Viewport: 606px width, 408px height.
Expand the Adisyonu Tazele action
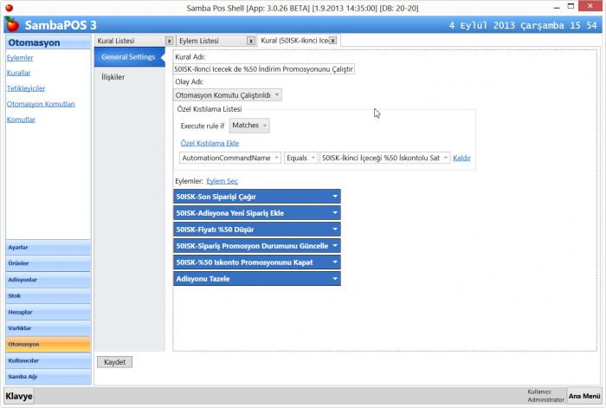334,279
